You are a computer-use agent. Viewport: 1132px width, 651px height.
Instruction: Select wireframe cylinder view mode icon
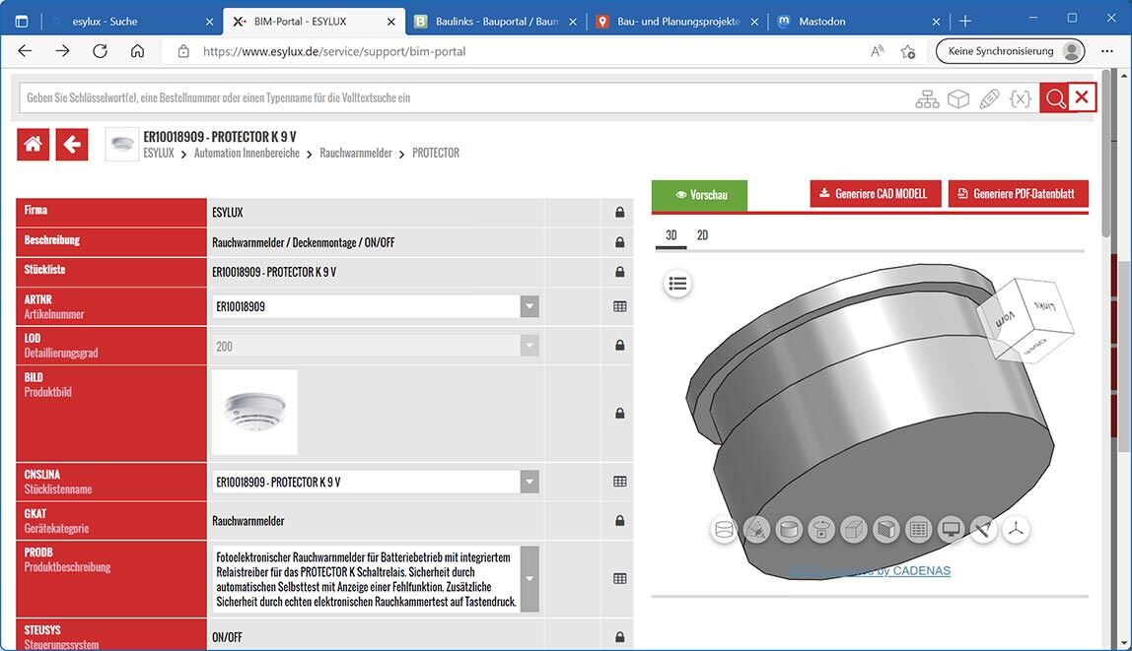[x=724, y=530]
